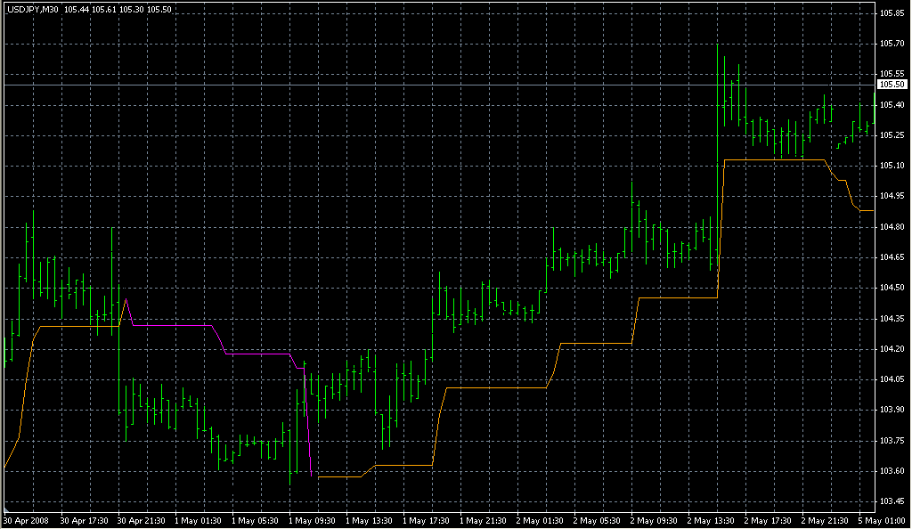Click the 30 Apr 2008 time label
This screenshot has height=529, width=912.
tap(26, 521)
